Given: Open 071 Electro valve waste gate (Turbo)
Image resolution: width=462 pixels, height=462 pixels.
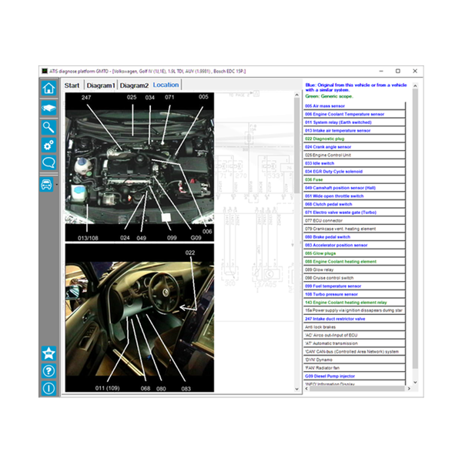Looking at the screenshot, I should point(354,213).
